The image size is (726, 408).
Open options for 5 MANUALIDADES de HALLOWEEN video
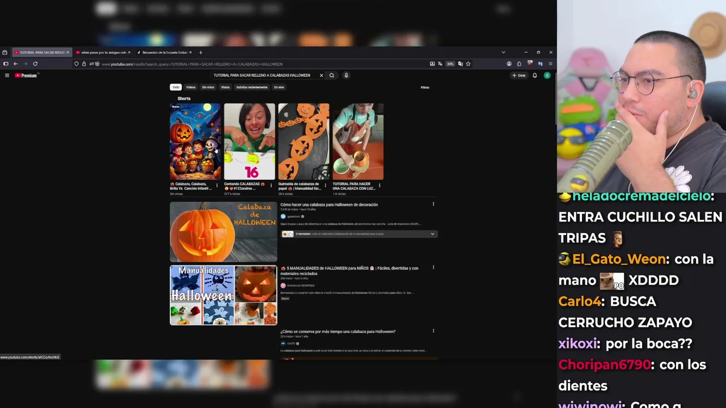coord(433,267)
